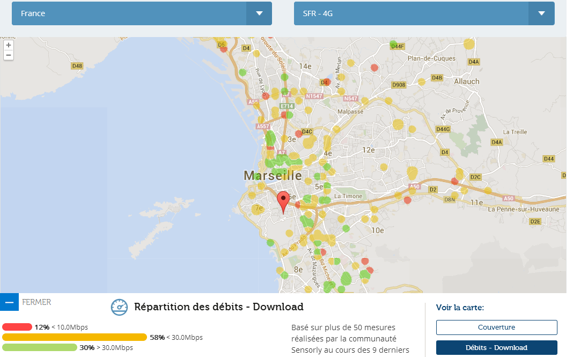Screen dimensions: 573x357
Task: Click the SFR - 4G dropdown arrow
Action: 541,13
